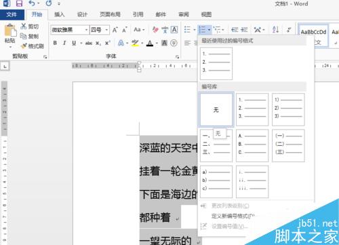The height and width of the screenshot is (245, 339).
Task: Toggle superscript formatting
Action: [107, 43]
